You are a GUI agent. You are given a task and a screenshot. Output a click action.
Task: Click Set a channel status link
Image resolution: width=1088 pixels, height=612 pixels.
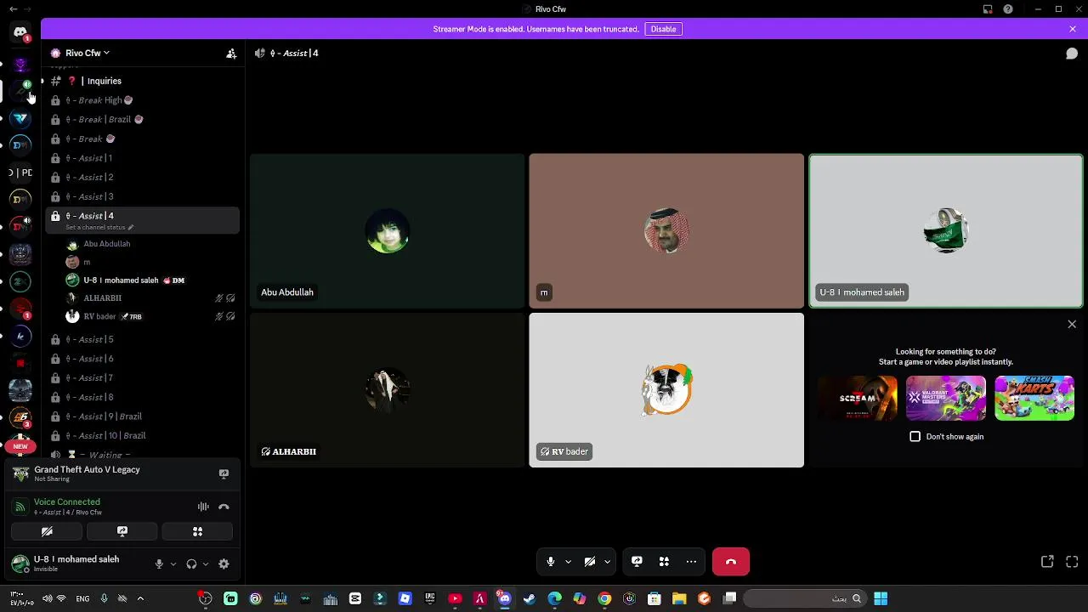pos(95,227)
